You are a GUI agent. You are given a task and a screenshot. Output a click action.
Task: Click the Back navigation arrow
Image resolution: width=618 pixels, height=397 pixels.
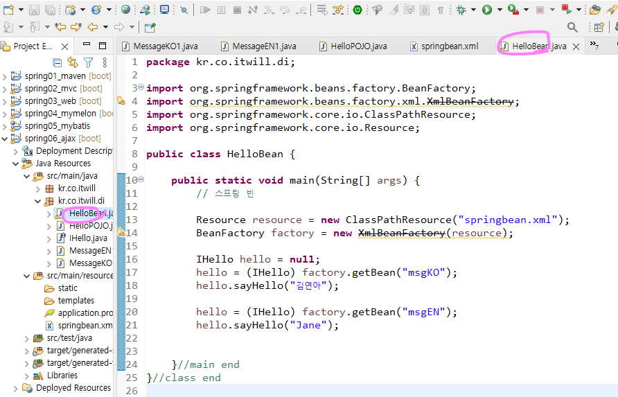(93, 27)
